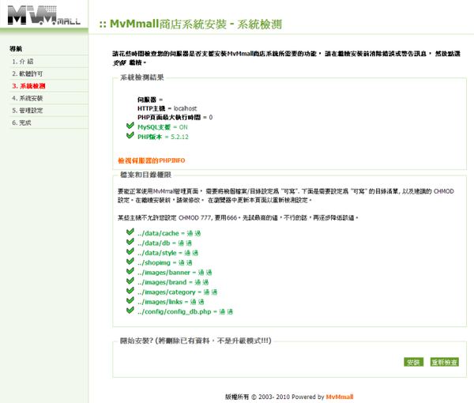Click the ../config/config_db.php result text
Screen dimensions: 474x403
click(186, 311)
